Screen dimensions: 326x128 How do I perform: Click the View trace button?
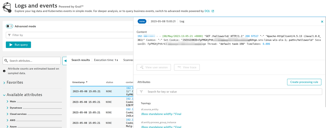187,67
